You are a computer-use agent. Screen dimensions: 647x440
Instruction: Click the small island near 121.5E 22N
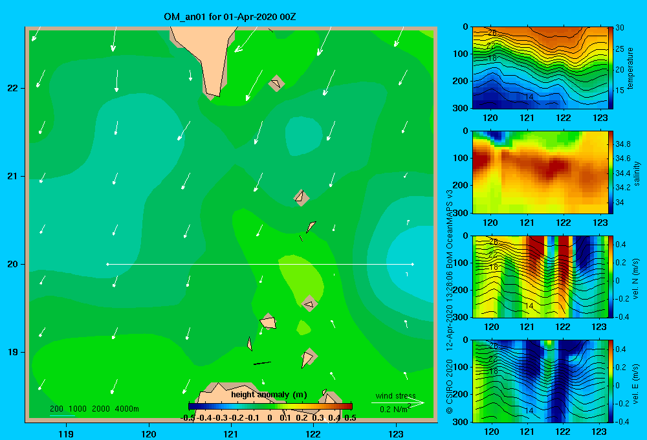click(276, 83)
